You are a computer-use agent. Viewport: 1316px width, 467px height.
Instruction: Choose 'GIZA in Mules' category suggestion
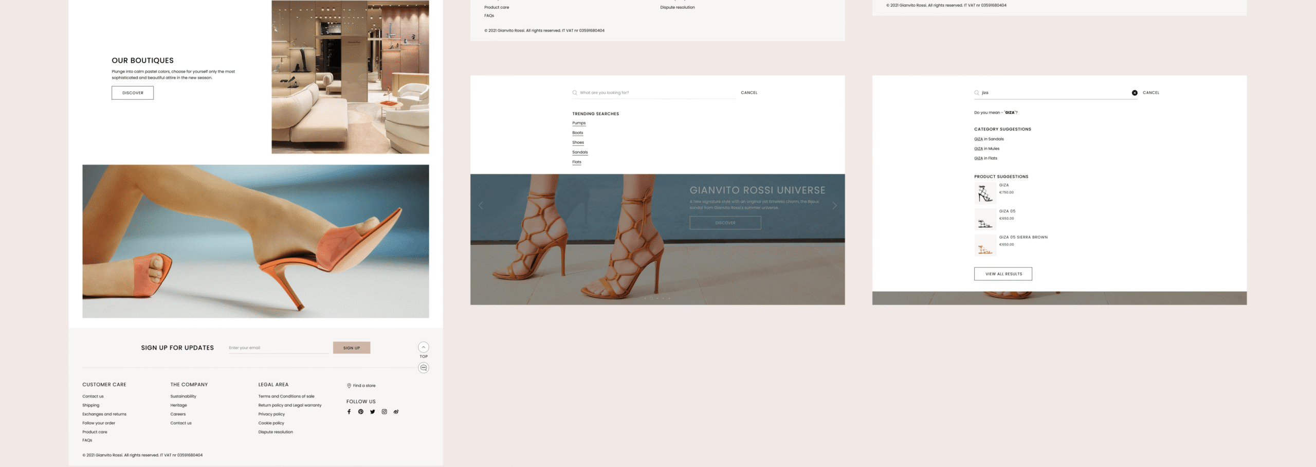click(986, 149)
